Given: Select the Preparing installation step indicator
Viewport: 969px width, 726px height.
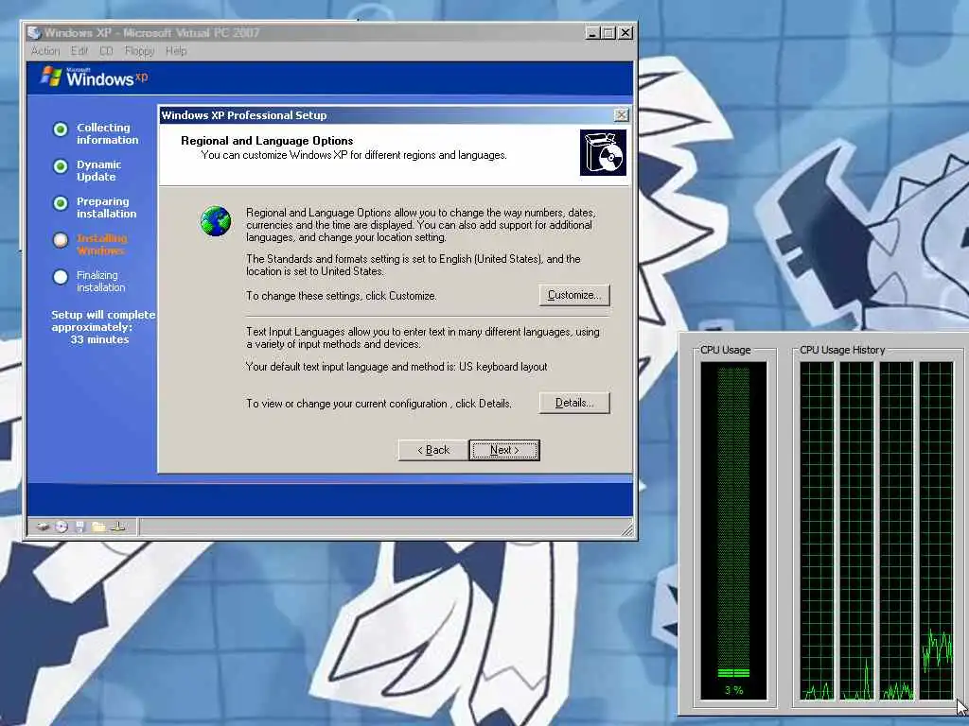Looking at the screenshot, I should [61, 203].
